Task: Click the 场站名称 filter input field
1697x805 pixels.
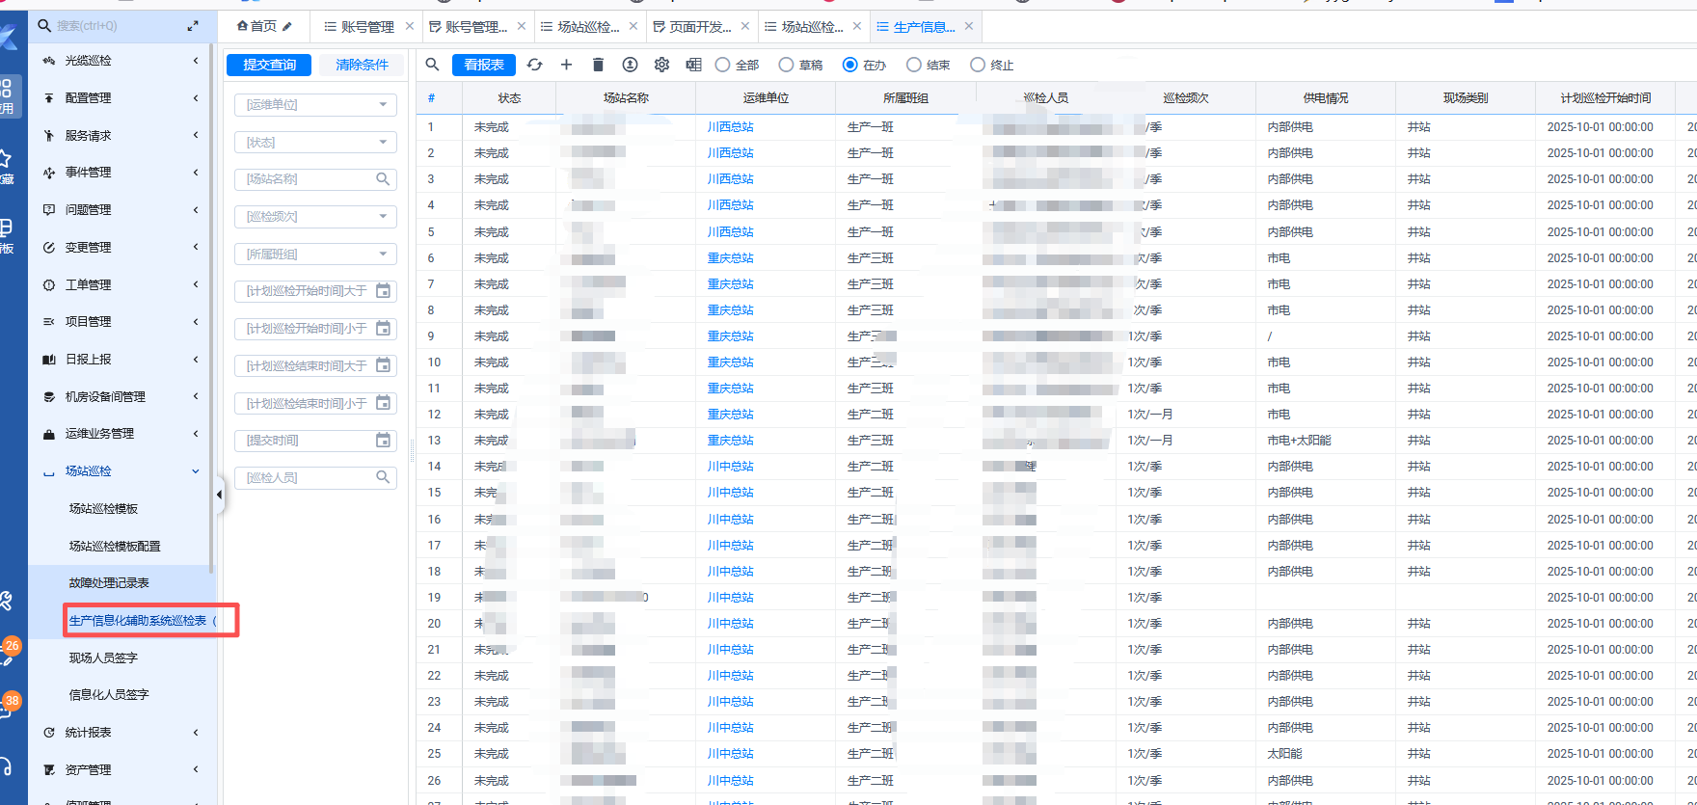Action: coord(306,179)
